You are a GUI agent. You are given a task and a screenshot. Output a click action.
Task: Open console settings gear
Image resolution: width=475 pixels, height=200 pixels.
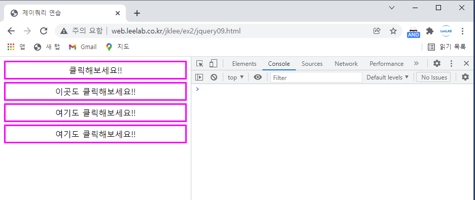[x=465, y=77]
